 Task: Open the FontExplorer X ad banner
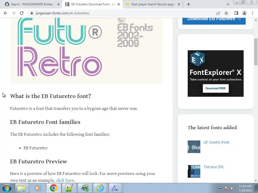coord(216,73)
